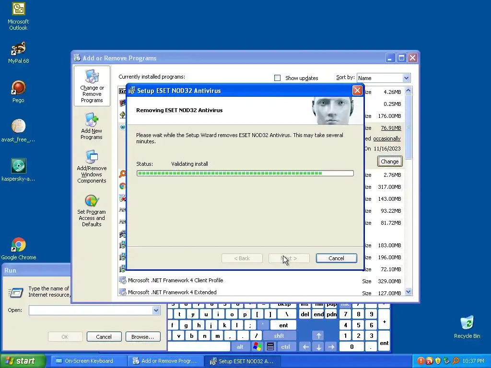Click the backslash key on on-screen keyboard
491x368 pixels.
pyautogui.click(x=287, y=314)
